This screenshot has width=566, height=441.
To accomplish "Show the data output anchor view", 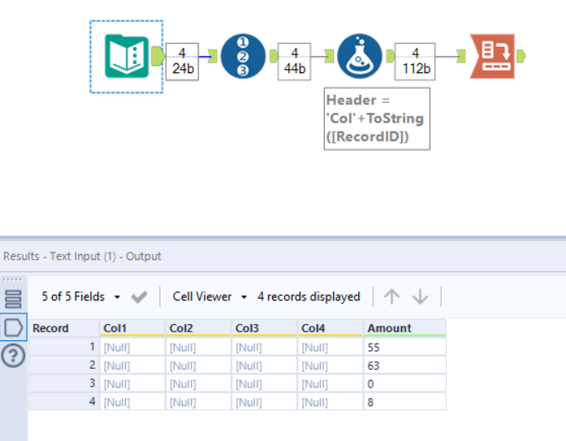I will click(x=14, y=328).
